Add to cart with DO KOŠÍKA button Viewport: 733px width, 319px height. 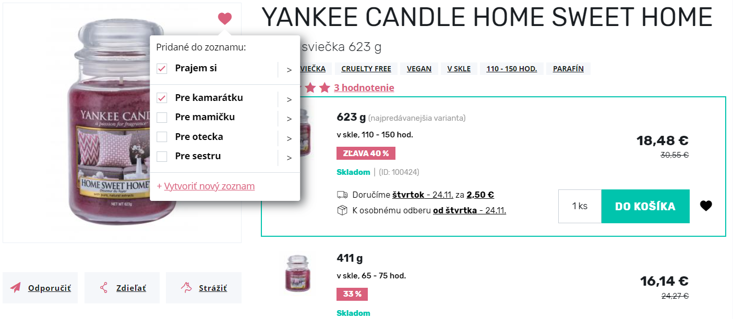pyautogui.click(x=645, y=206)
